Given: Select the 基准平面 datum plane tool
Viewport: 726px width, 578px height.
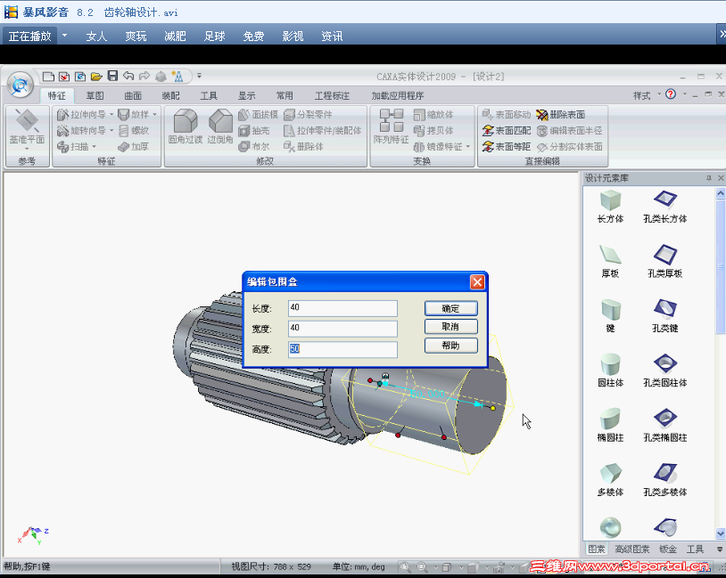Looking at the screenshot, I should pos(27,126).
